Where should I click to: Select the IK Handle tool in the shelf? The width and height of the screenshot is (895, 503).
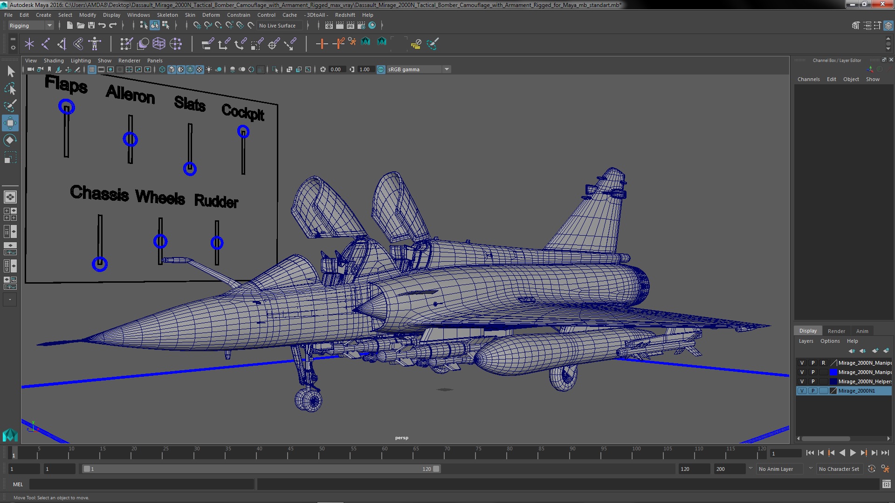pyautogui.click(x=62, y=44)
